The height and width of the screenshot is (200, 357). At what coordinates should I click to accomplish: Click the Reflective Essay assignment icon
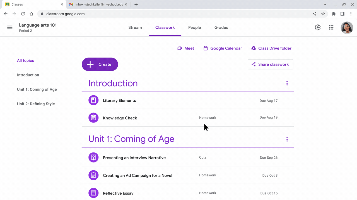pyautogui.click(x=93, y=193)
